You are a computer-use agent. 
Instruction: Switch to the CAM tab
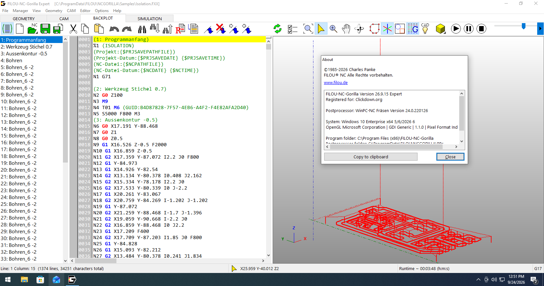64,19
